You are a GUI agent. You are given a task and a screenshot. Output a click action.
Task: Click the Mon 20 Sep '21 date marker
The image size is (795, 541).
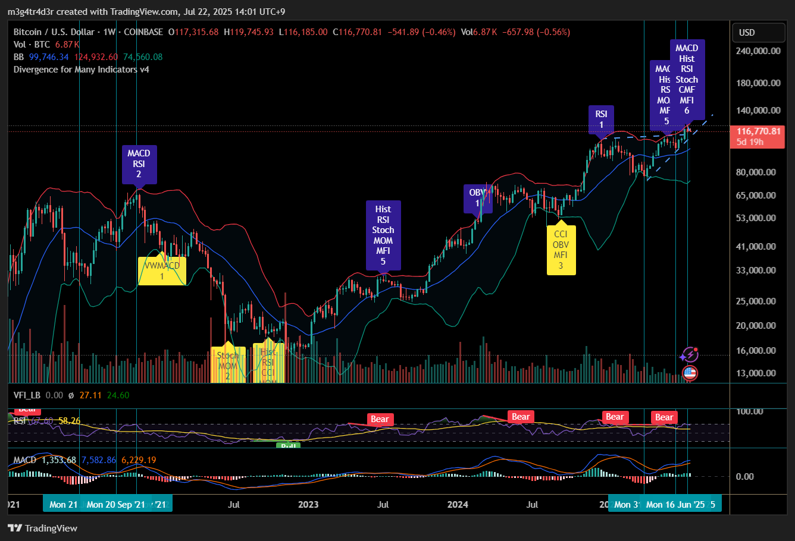116,504
